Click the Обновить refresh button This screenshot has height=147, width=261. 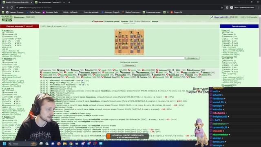129,65
